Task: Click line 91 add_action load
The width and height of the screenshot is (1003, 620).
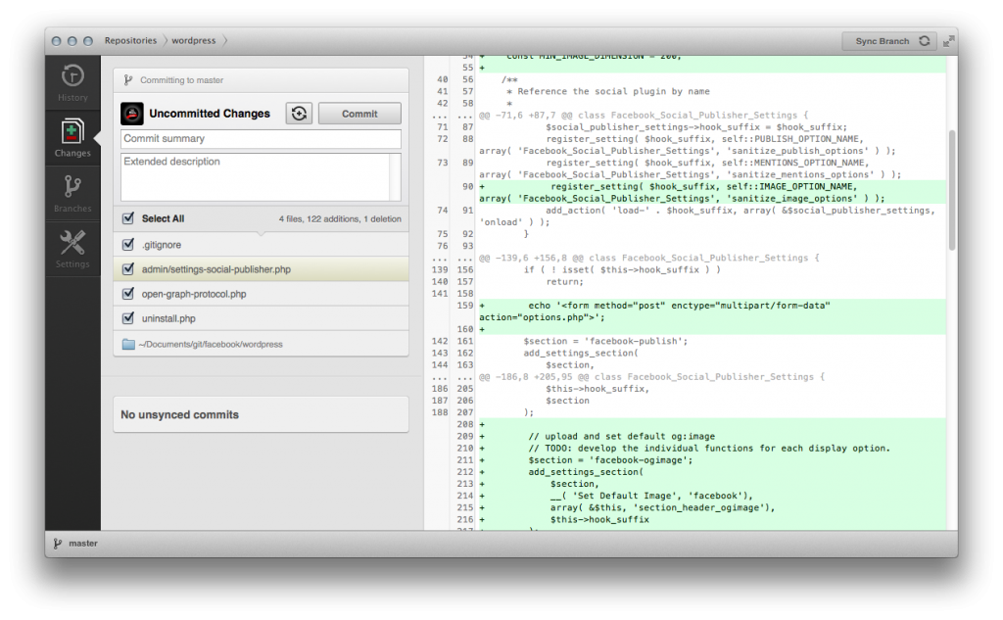Action: (707, 216)
